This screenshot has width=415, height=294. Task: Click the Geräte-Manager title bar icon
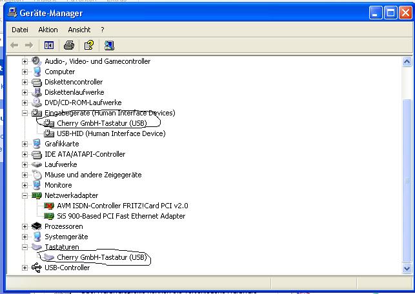pos(12,13)
